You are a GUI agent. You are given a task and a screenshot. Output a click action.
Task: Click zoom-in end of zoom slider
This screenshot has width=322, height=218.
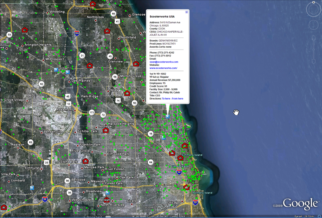314,37
